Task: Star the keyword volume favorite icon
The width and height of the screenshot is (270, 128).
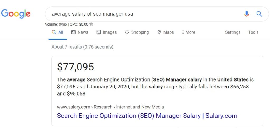Action: [91, 24]
